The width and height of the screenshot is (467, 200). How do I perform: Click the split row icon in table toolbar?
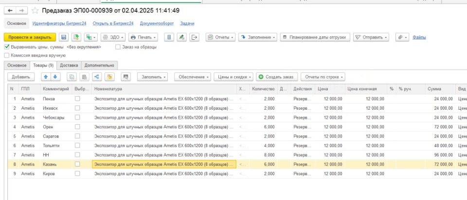pyautogui.click(x=97, y=77)
